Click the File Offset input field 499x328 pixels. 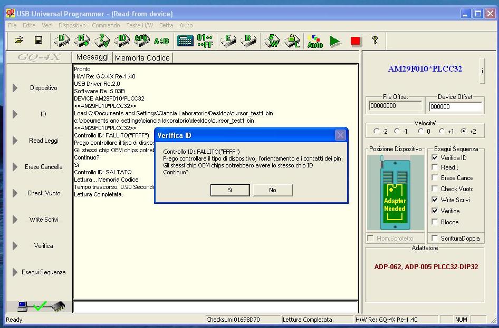point(395,106)
